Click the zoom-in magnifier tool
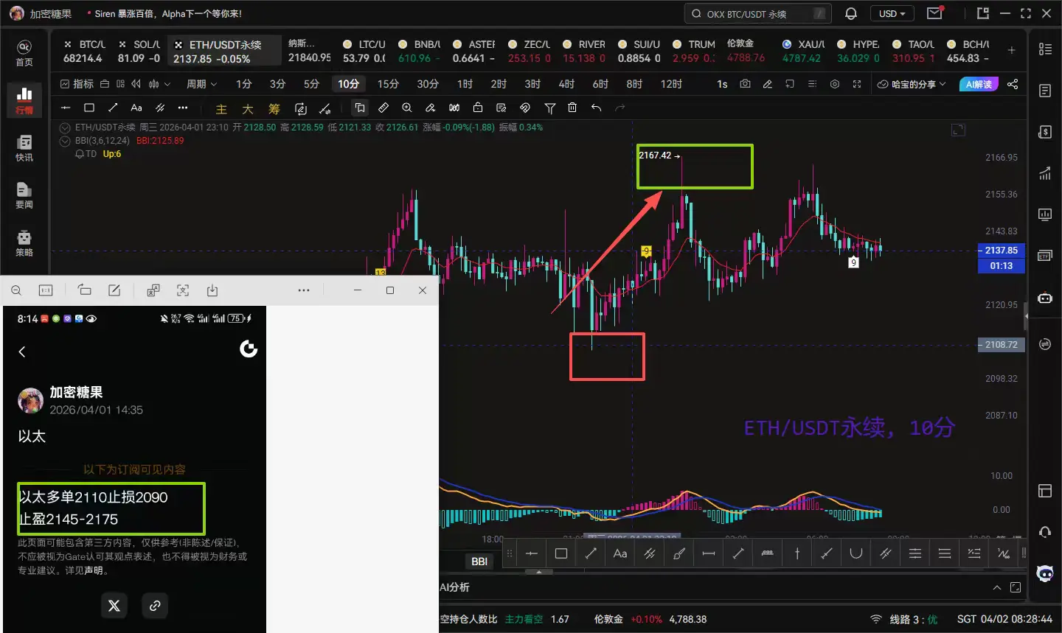The image size is (1062, 633). 407,108
